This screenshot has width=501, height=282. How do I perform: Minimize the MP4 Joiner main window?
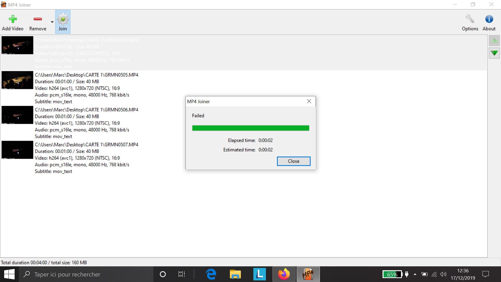(455, 4)
